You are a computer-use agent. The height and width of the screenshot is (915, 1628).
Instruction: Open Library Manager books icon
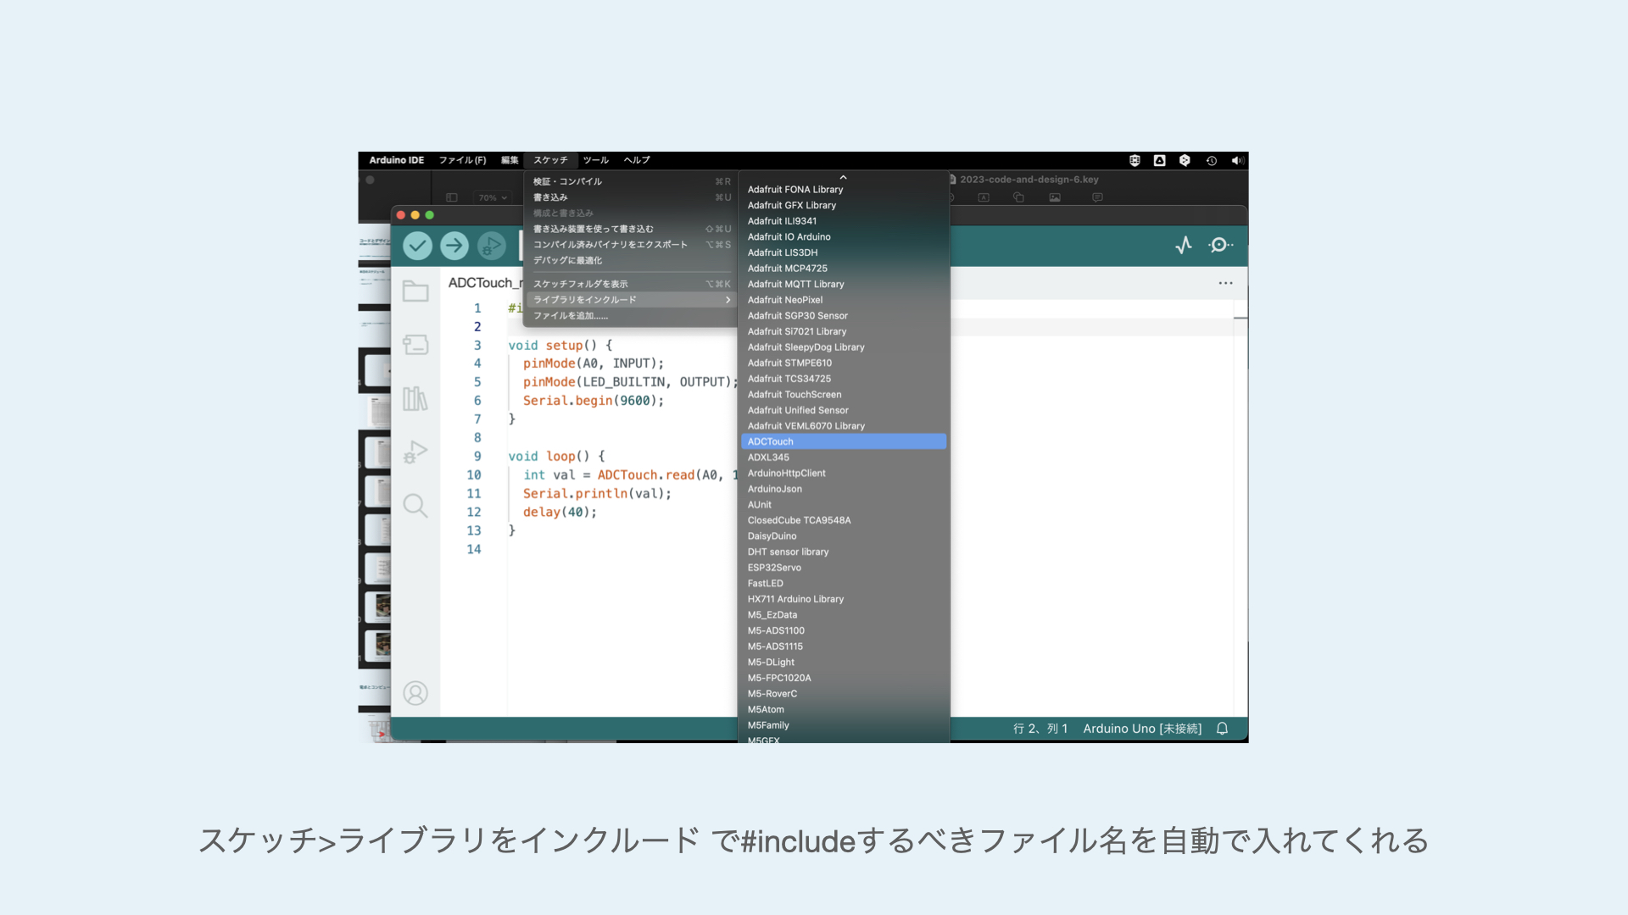click(x=415, y=398)
